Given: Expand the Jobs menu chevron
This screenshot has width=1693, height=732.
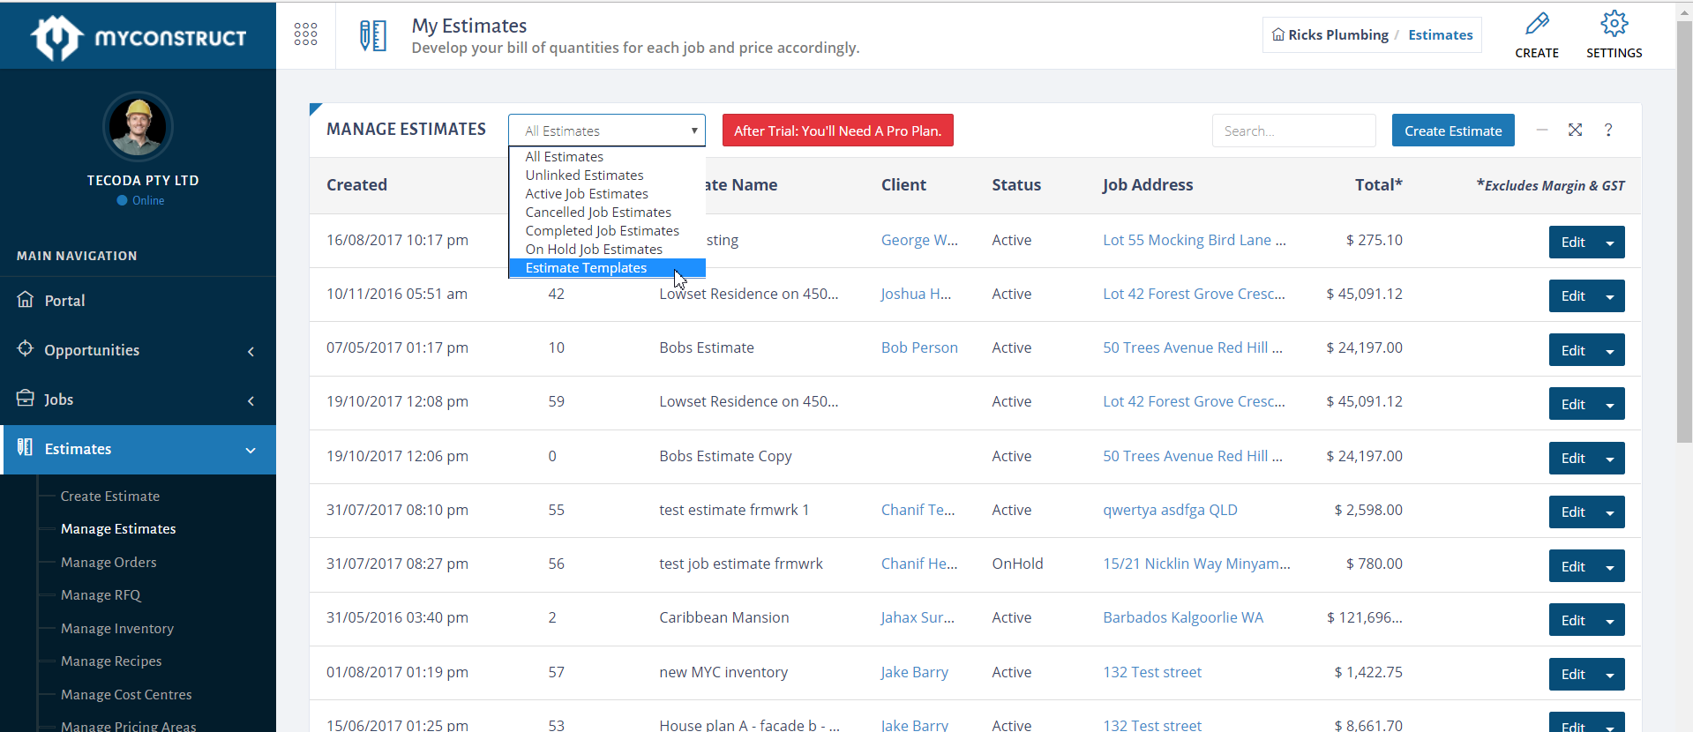Looking at the screenshot, I should (x=251, y=400).
